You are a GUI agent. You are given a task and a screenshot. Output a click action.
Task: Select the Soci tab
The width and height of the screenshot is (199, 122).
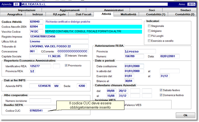pyautogui.click(x=146, y=10)
